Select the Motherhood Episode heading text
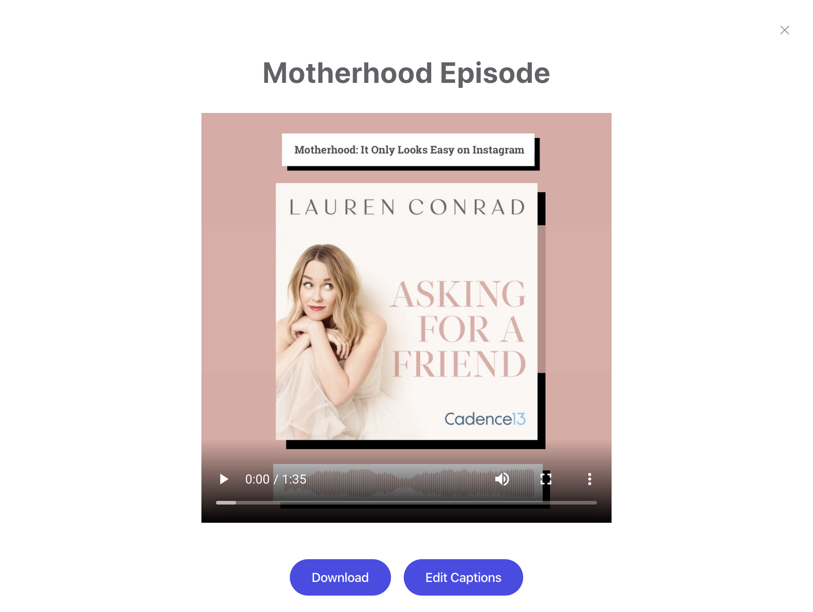Image resolution: width=813 pixels, height=612 pixels. click(x=406, y=73)
